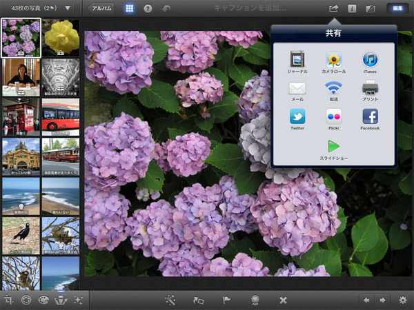414x310 pixels.
Task: Select the domed station building thumbnail
Action: tap(21, 156)
